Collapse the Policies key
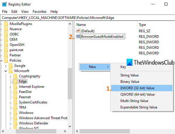This screenshot has height=134, width=175. pyautogui.click(x=1, y=61)
